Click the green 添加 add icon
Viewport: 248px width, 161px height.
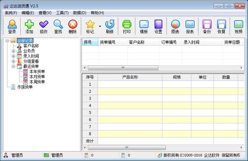[29, 26]
